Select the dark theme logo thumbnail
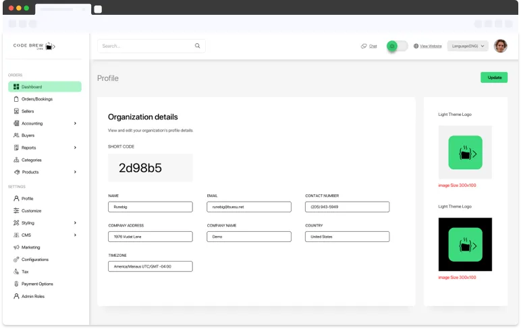The height and width of the screenshot is (329, 521). (x=465, y=244)
